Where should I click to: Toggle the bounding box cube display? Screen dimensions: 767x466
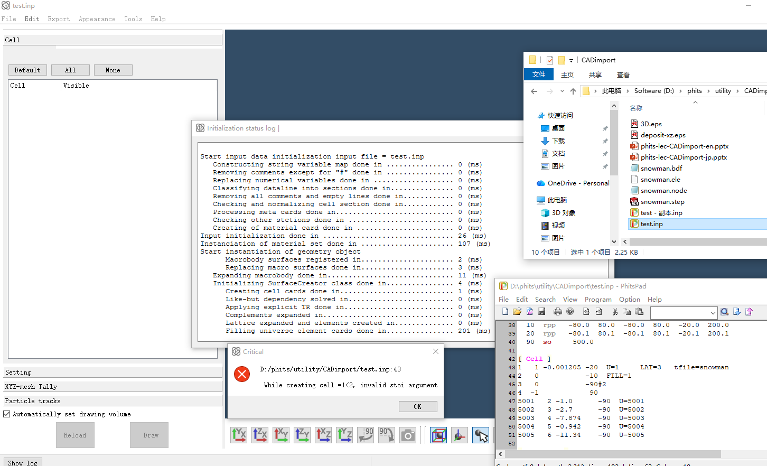pyautogui.click(x=438, y=435)
